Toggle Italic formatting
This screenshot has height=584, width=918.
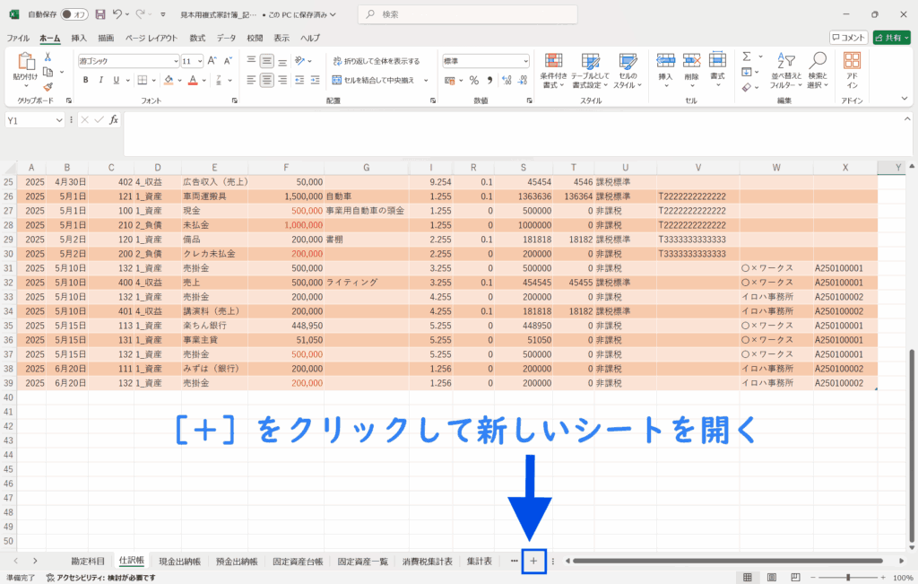click(100, 80)
